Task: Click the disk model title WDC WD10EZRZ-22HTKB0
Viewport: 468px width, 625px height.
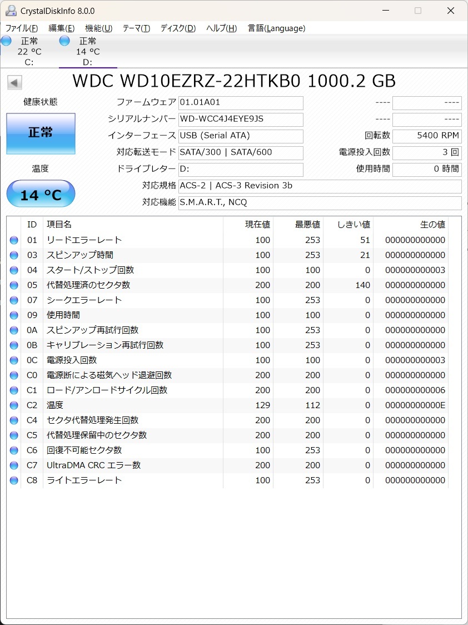Action: pos(187,81)
